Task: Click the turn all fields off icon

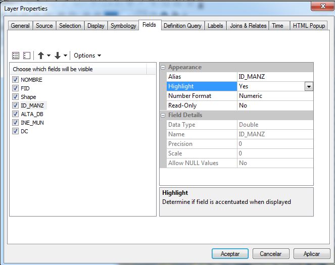Action: (x=27, y=56)
